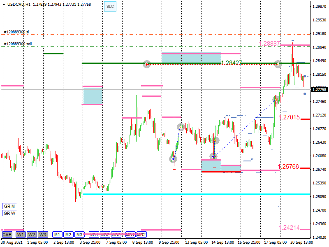329x247 pixels.
Task: Click the 1.27758 current price label
Action: pyautogui.click(x=319, y=89)
